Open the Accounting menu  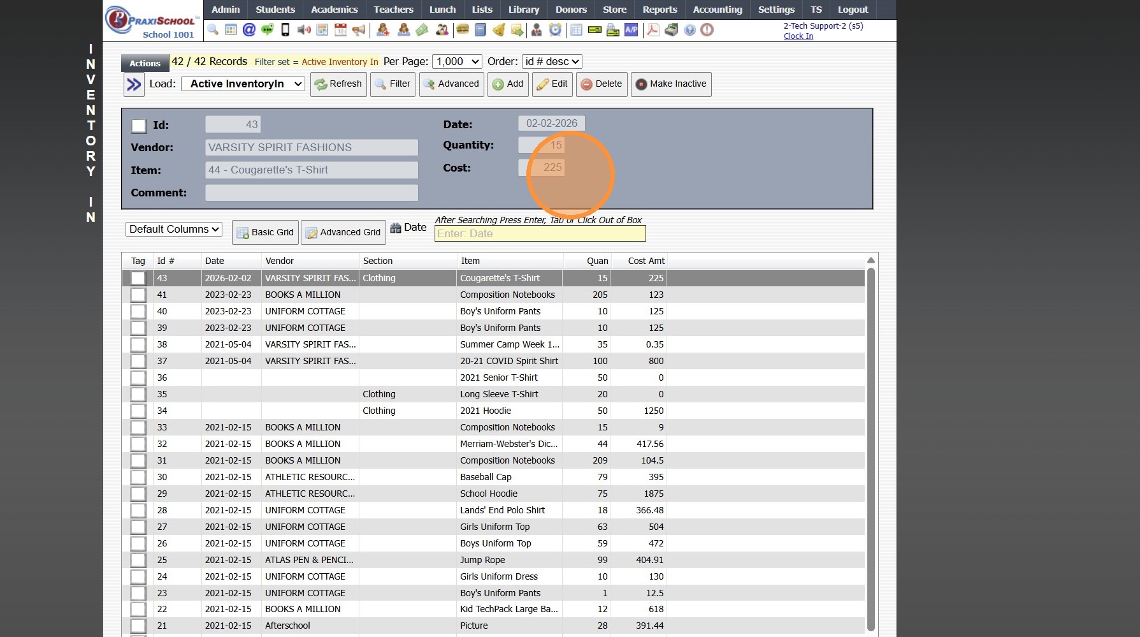tap(718, 10)
